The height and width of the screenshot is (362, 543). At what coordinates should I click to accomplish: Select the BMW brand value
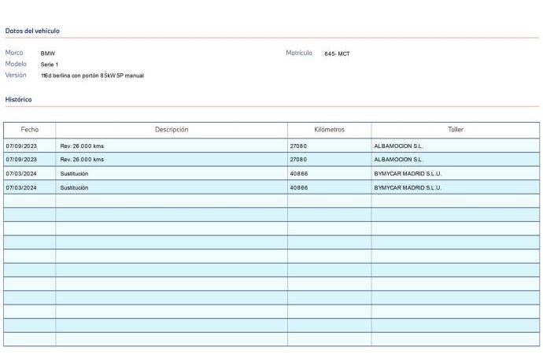[x=48, y=54]
